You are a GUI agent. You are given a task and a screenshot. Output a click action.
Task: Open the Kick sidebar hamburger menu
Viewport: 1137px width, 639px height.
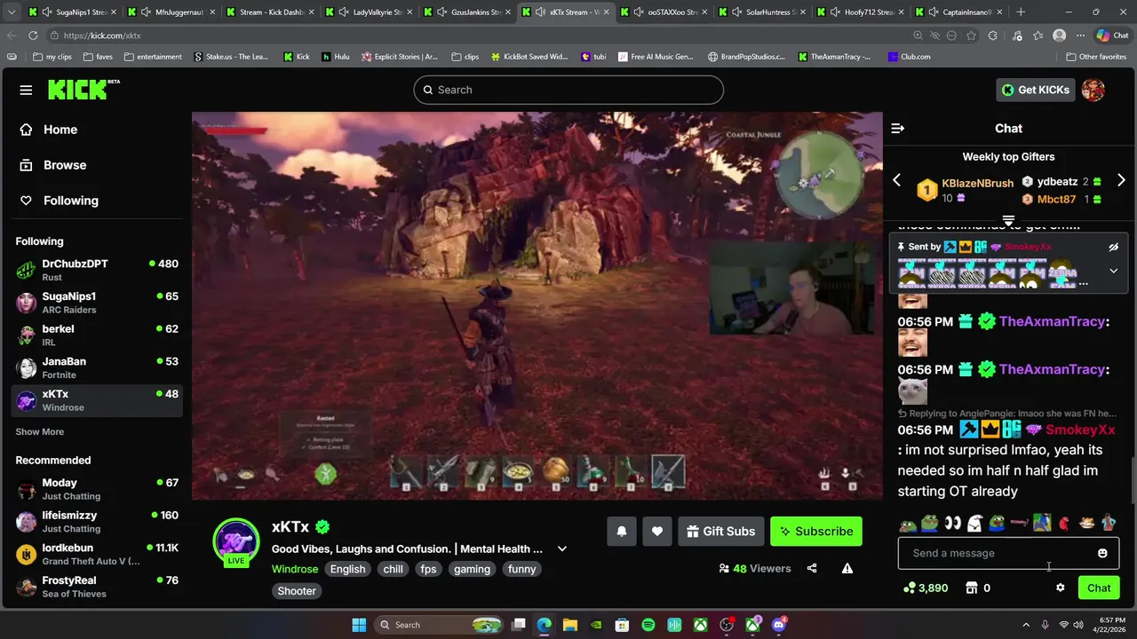(x=26, y=90)
